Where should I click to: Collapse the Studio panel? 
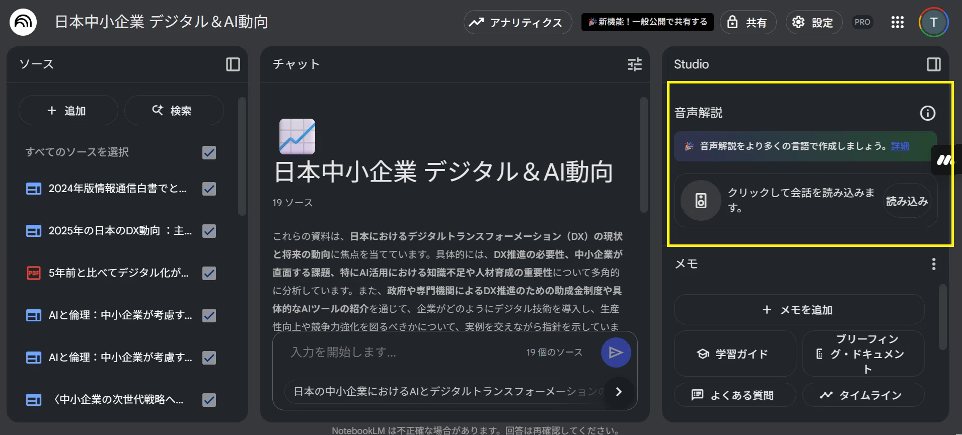point(934,64)
